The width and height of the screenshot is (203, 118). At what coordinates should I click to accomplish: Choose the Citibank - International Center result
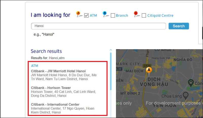tap(55, 105)
